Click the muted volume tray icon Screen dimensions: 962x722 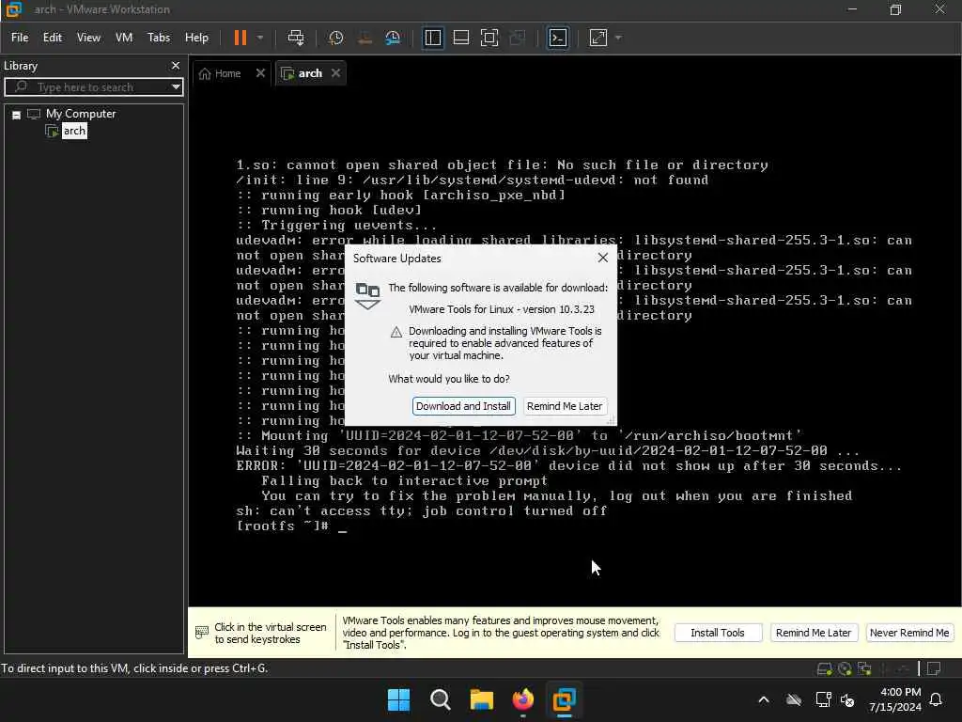(x=848, y=699)
